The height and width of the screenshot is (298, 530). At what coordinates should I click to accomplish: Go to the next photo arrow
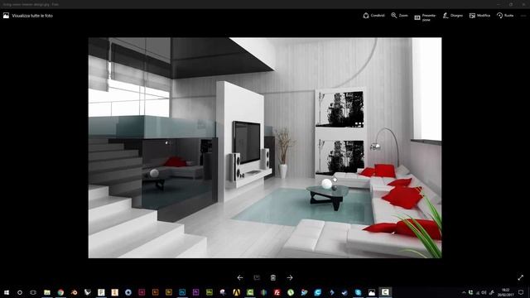(290, 278)
